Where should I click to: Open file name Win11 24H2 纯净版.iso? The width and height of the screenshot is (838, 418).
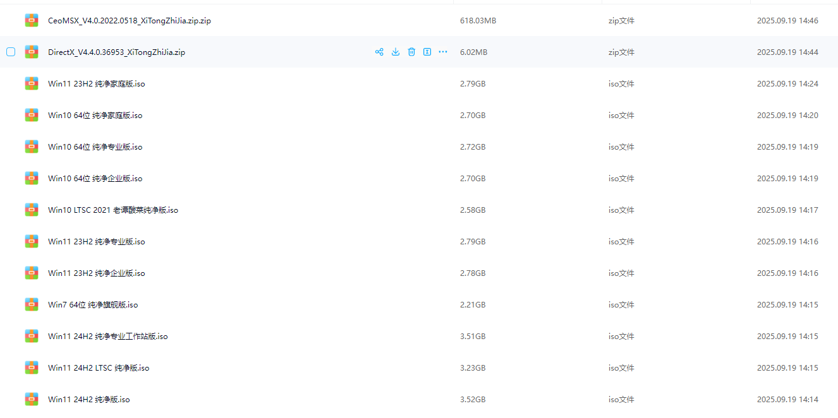click(89, 399)
